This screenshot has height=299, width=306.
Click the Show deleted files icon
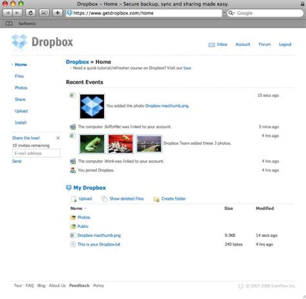point(105,199)
